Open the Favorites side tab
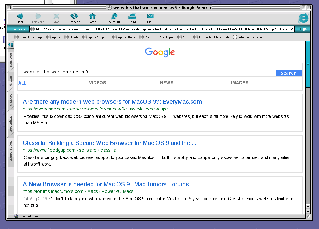This screenshot has width=319, height=229. tap(11, 59)
